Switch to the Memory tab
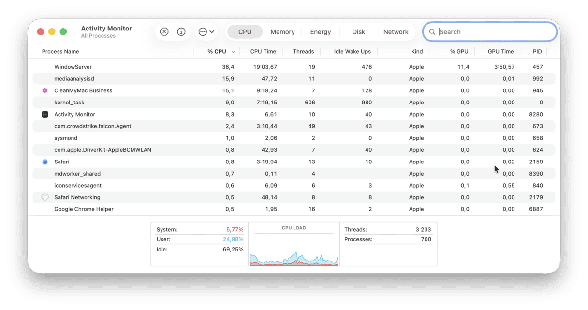Image resolution: width=588 pixels, height=310 pixels. coord(282,31)
